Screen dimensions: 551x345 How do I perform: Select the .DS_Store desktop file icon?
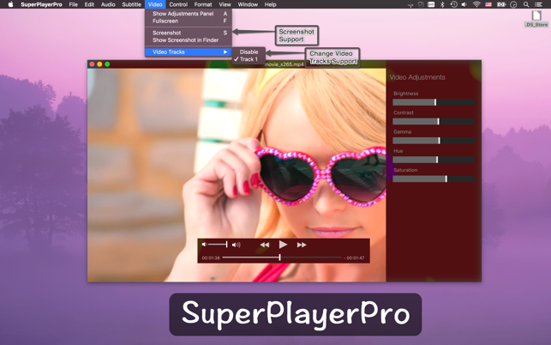(536, 19)
